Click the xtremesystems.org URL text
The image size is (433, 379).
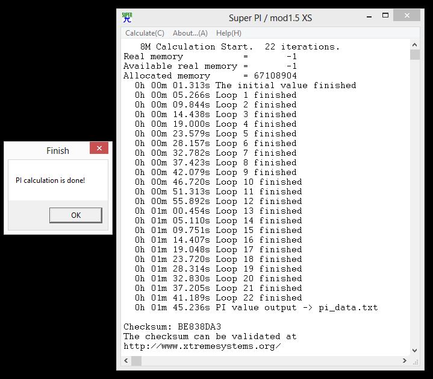click(202, 346)
